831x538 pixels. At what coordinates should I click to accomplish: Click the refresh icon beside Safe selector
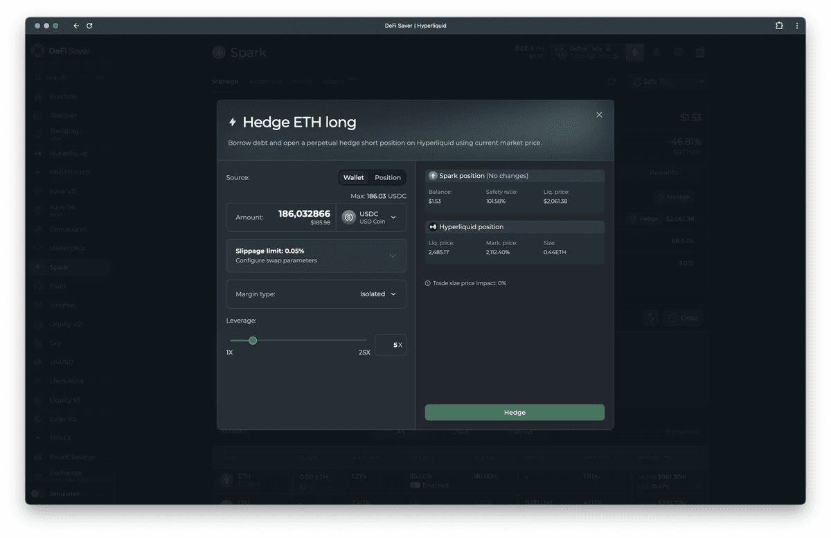(x=611, y=82)
